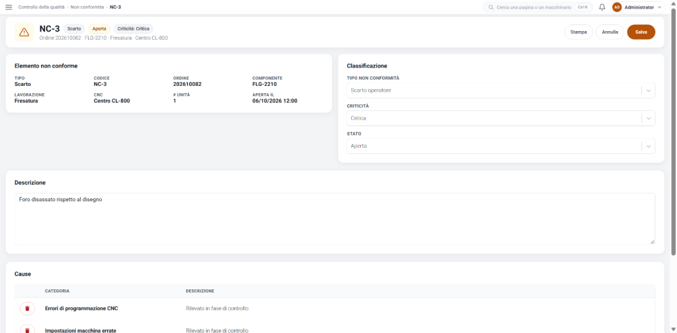Click the Categoria column header

click(58, 291)
